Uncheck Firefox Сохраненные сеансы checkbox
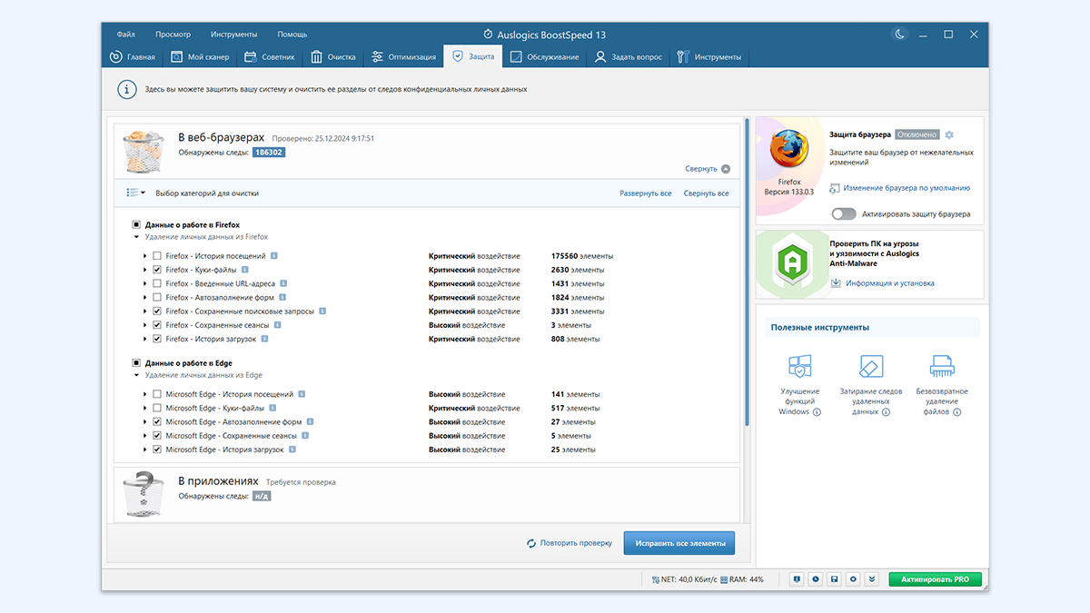 (157, 325)
